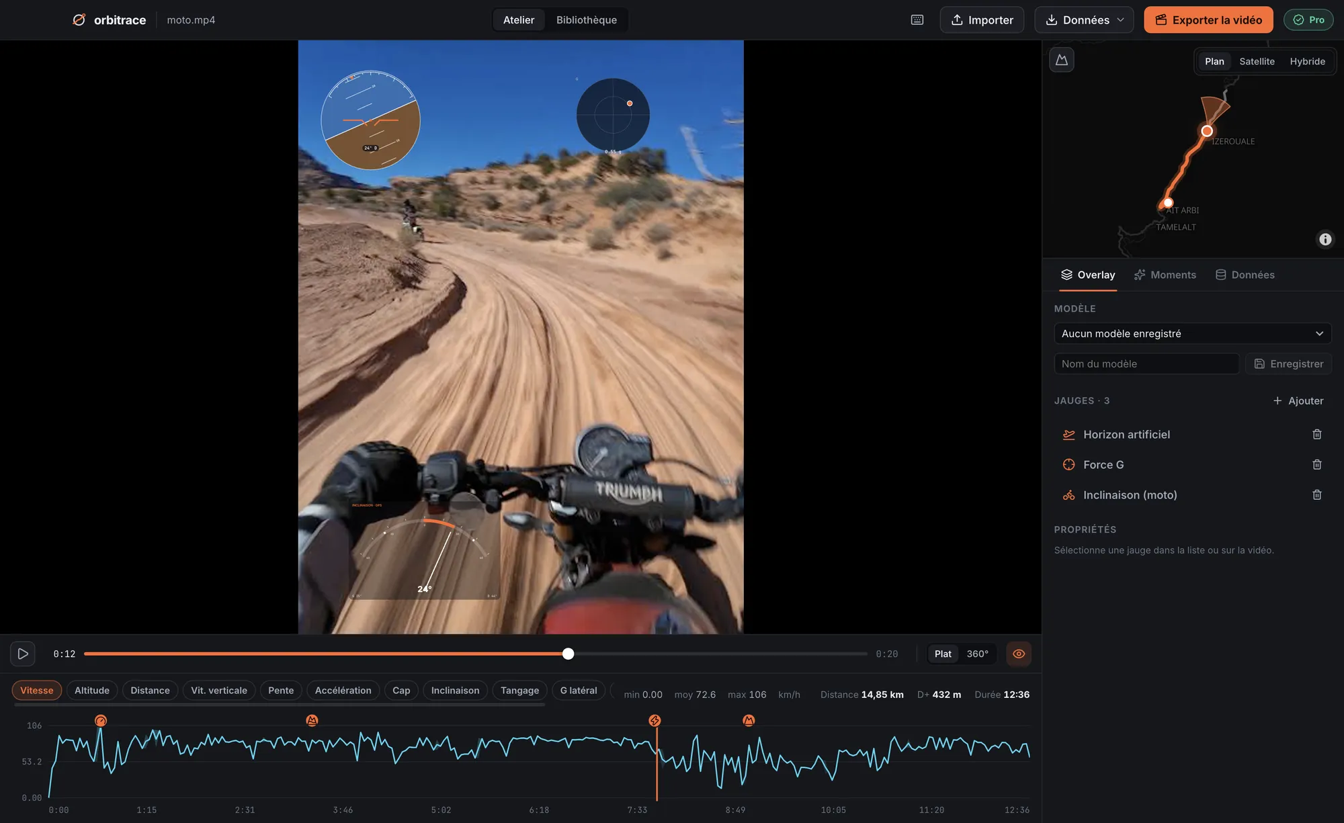Select the Force G gauge row

coord(1193,464)
